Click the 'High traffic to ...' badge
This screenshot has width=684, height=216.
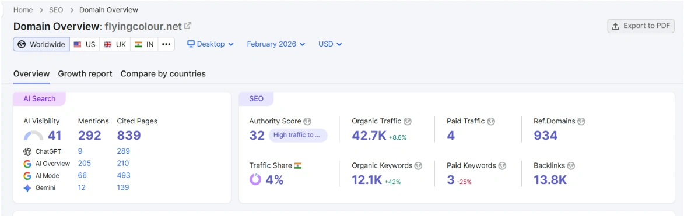coord(298,135)
